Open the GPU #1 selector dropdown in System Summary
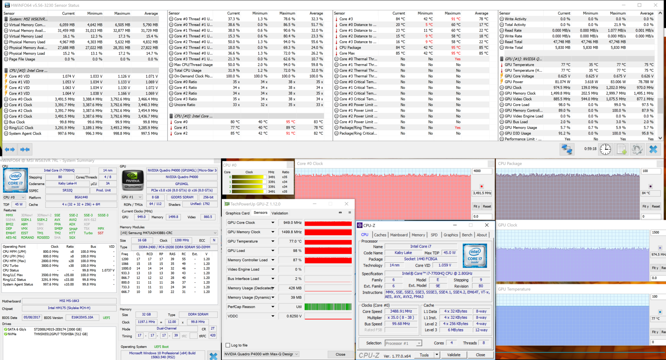The width and height of the screenshot is (666, 360). tap(132, 197)
